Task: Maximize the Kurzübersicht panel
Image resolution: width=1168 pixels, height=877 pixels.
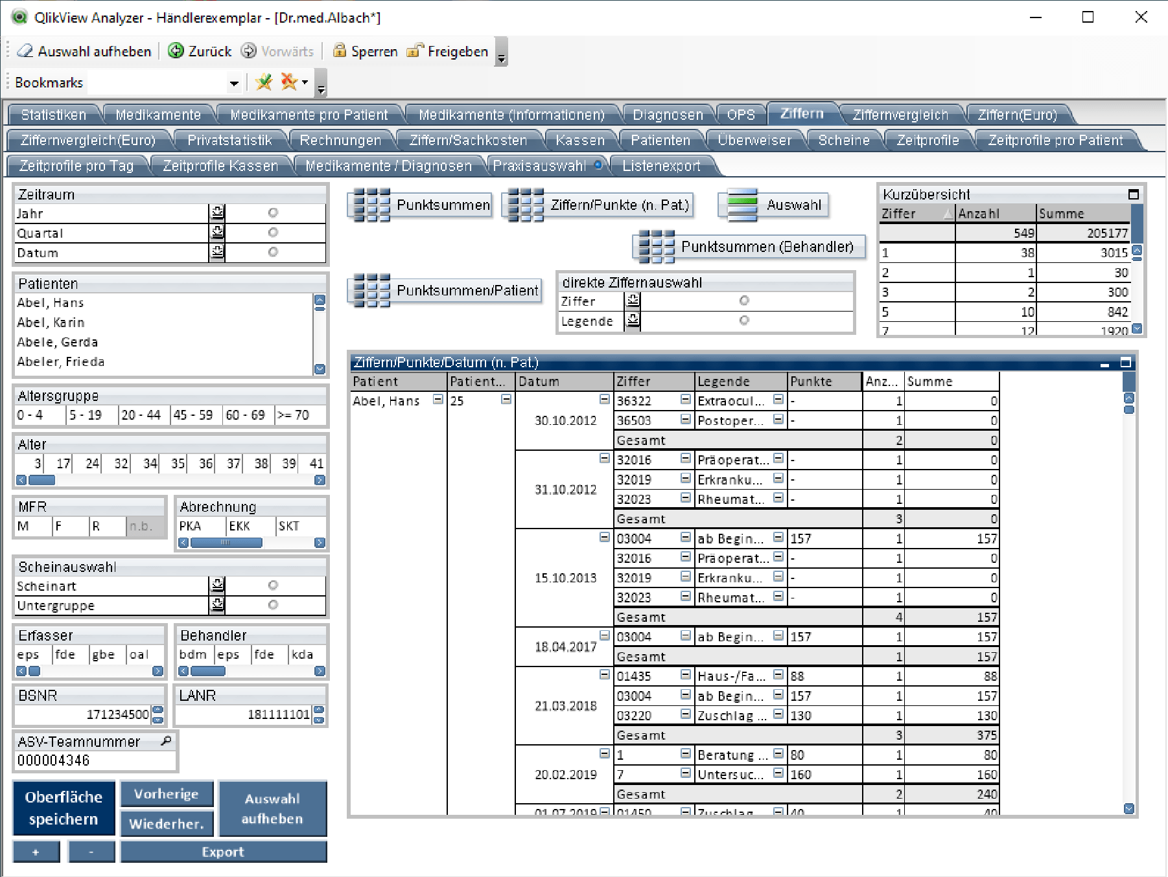Action: click(x=1133, y=194)
